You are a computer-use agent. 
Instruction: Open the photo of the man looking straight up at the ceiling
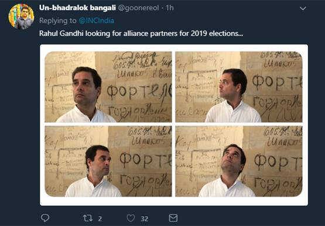(x=238, y=161)
